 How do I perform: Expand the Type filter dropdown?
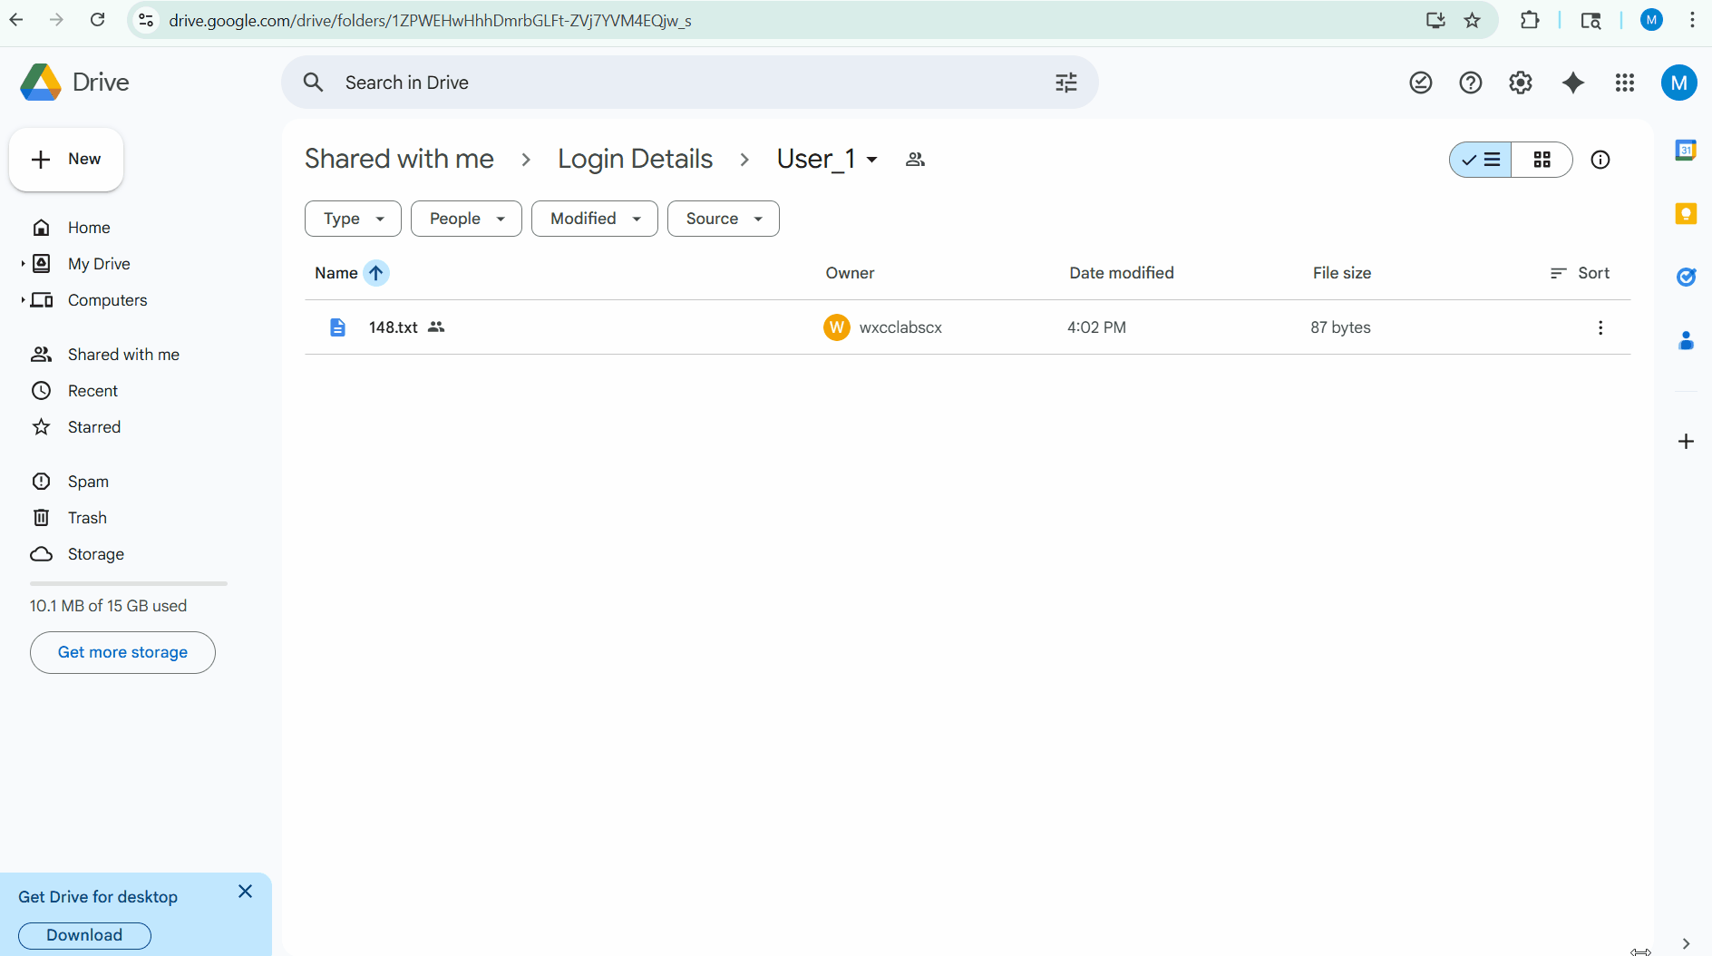(x=353, y=219)
